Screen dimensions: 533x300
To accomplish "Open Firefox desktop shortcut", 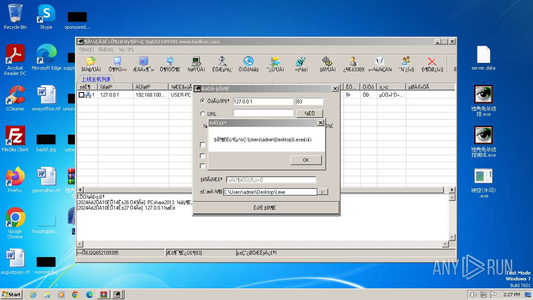I will coord(15,180).
